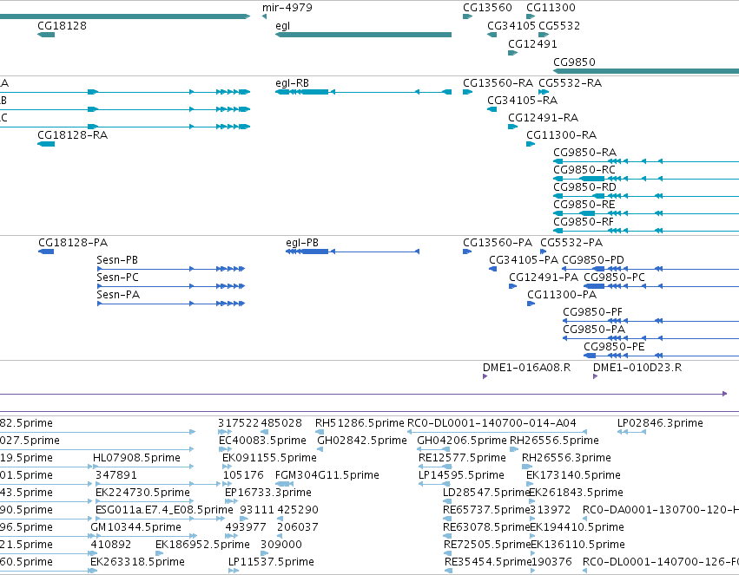Click EST 'EK186952.5prime'

point(202,546)
